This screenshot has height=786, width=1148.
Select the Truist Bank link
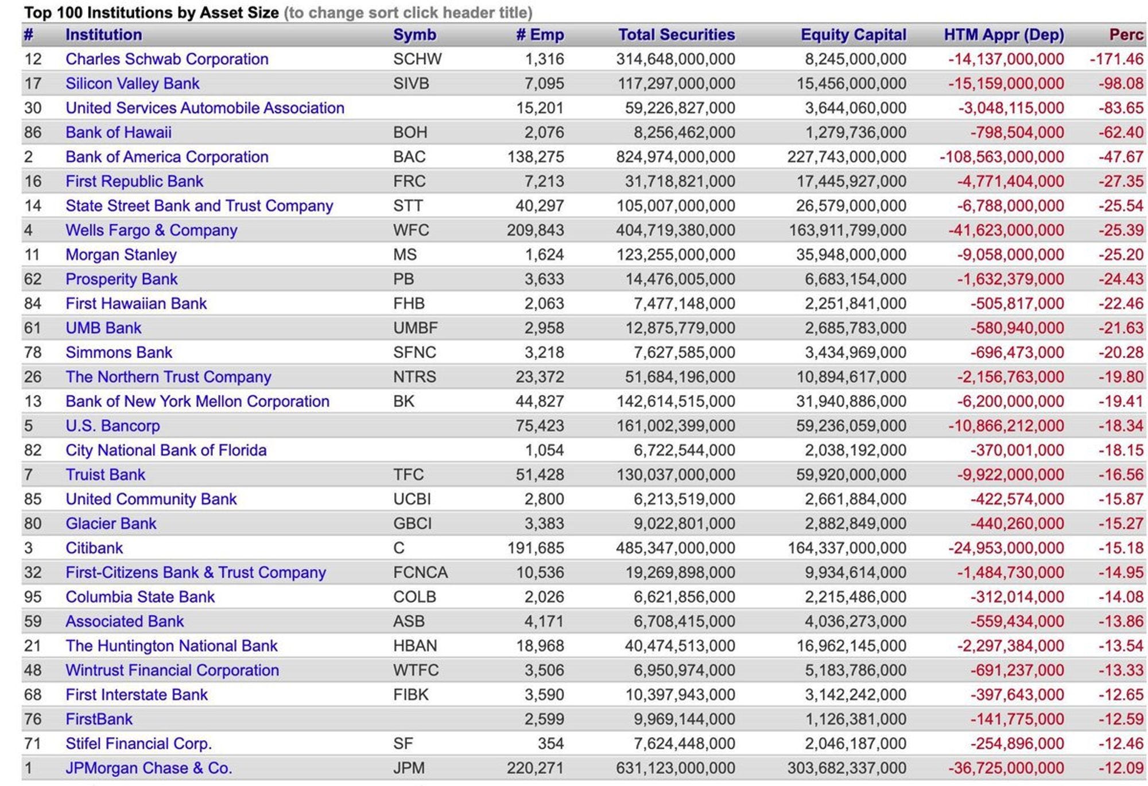pyautogui.click(x=105, y=474)
